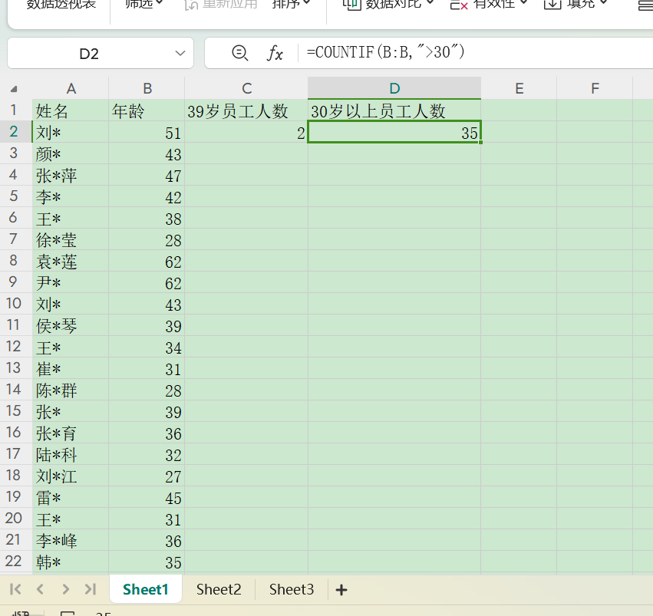Click age 47 in column B
The width and height of the screenshot is (653, 616).
(x=173, y=176)
